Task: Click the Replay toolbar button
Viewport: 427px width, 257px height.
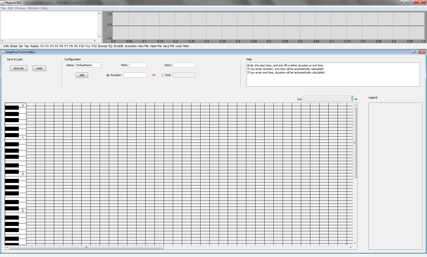Action: [x=35, y=46]
